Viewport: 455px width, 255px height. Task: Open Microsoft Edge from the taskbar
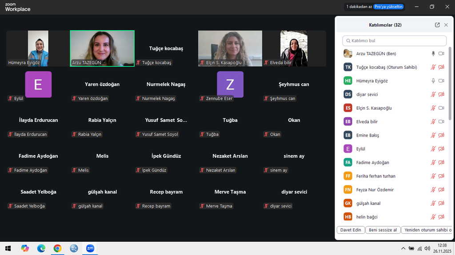pyautogui.click(x=41, y=248)
